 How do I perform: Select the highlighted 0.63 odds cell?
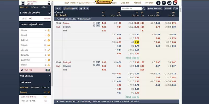pos(137,42)
